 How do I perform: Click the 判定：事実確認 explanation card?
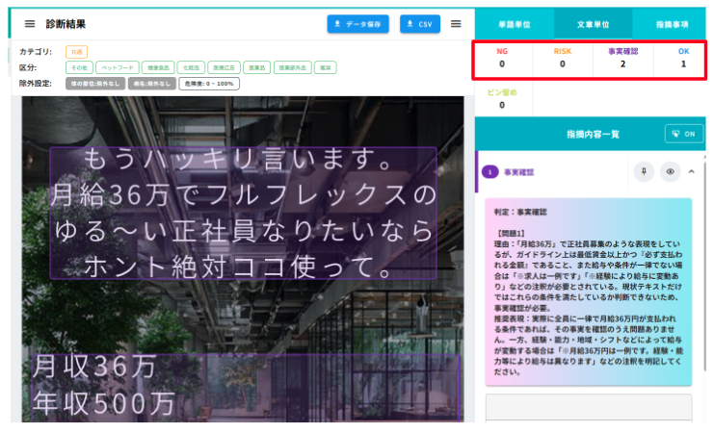pyautogui.click(x=589, y=292)
